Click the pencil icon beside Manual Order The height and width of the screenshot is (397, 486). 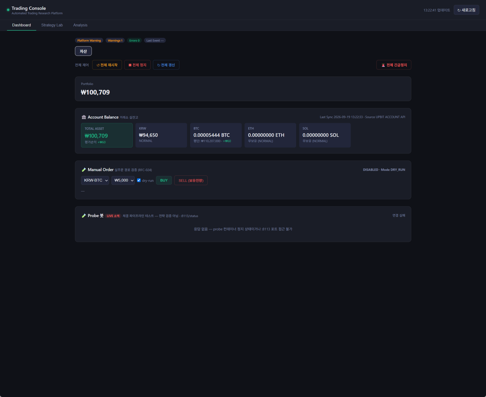84,170
